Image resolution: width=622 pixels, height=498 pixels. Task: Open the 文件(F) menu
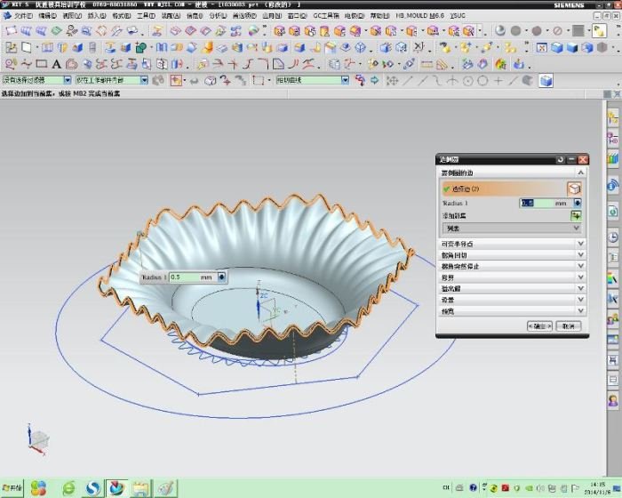23,16
